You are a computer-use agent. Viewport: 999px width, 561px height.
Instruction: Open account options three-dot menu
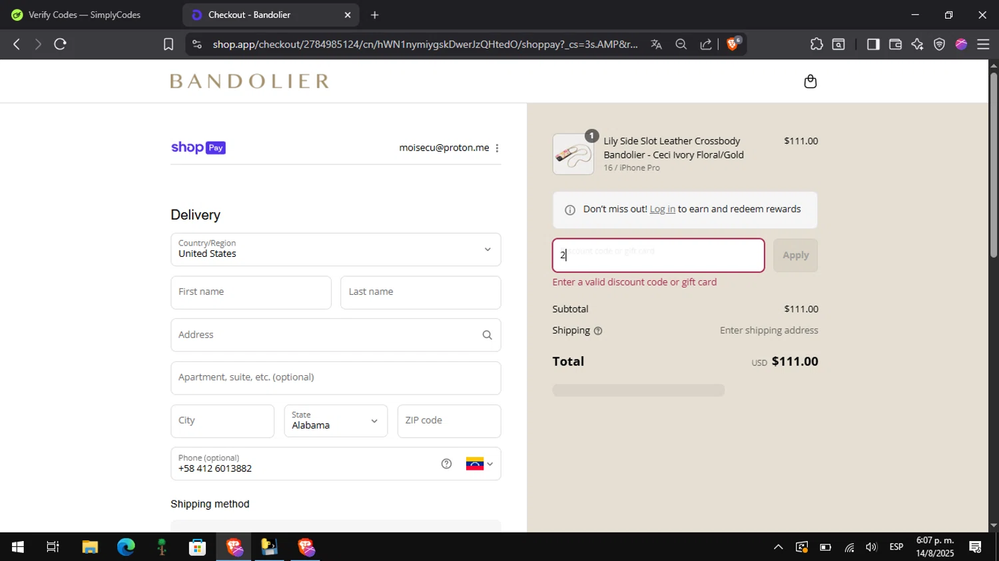coord(497,148)
